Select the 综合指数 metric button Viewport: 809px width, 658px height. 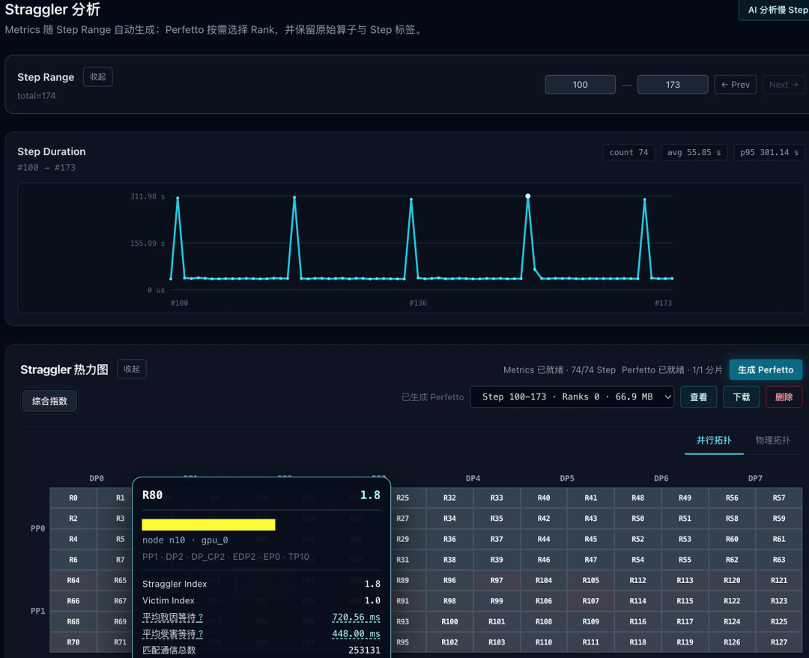point(49,401)
